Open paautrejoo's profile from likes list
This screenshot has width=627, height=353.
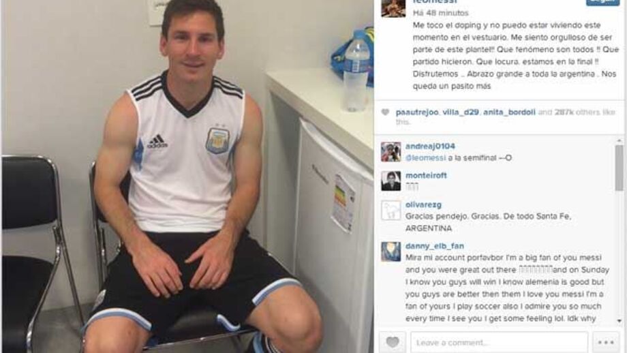click(417, 112)
